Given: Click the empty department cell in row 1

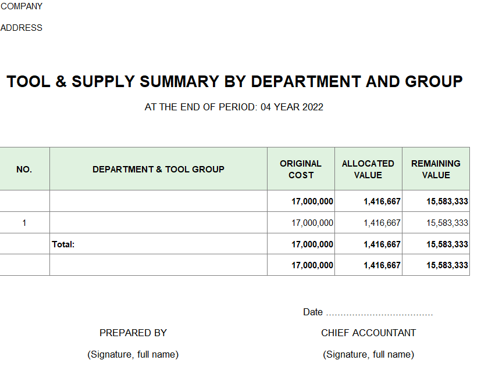Looking at the screenshot, I should [158, 223].
